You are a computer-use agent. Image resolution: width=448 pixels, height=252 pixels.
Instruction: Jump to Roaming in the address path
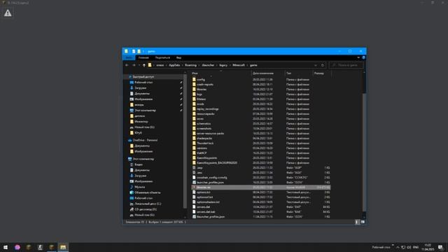pyautogui.click(x=190, y=65)
